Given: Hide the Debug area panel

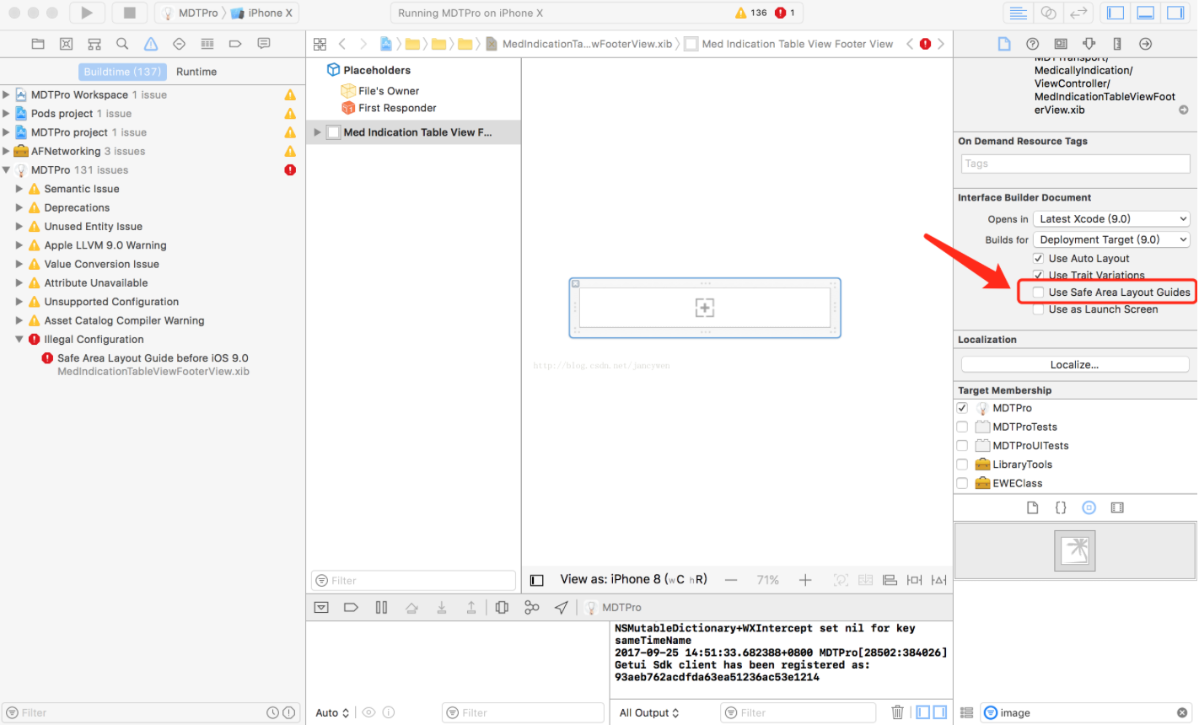Looking at the screenshot, I should pyautogui.click(x=1146, y=13).
